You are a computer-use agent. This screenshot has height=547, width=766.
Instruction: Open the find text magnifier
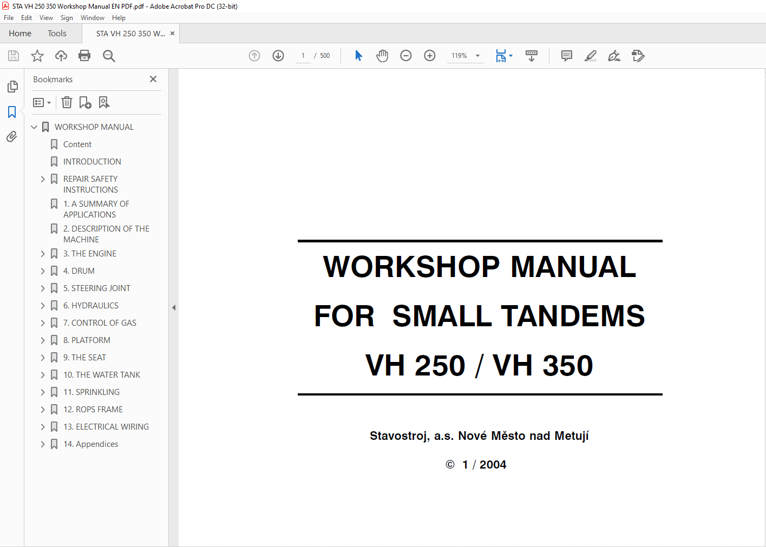click(x=109, y=56)
